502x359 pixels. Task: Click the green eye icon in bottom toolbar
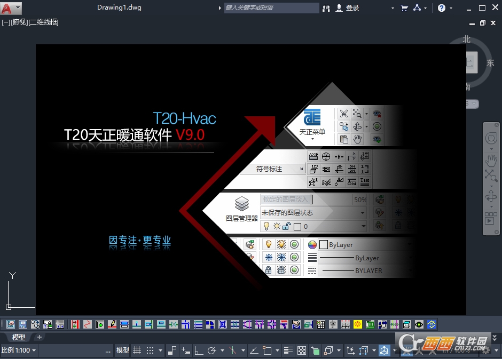419,324
